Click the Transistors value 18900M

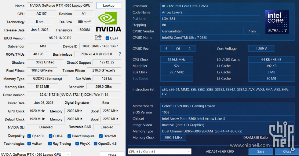tap(84, 30)
